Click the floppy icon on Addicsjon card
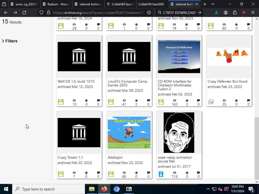The height and width of the screenshot is (194, 259). tap(111, 174)
